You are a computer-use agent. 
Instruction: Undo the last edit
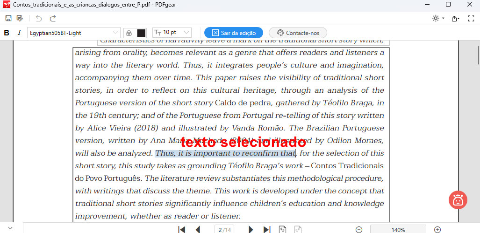[39, 18]
